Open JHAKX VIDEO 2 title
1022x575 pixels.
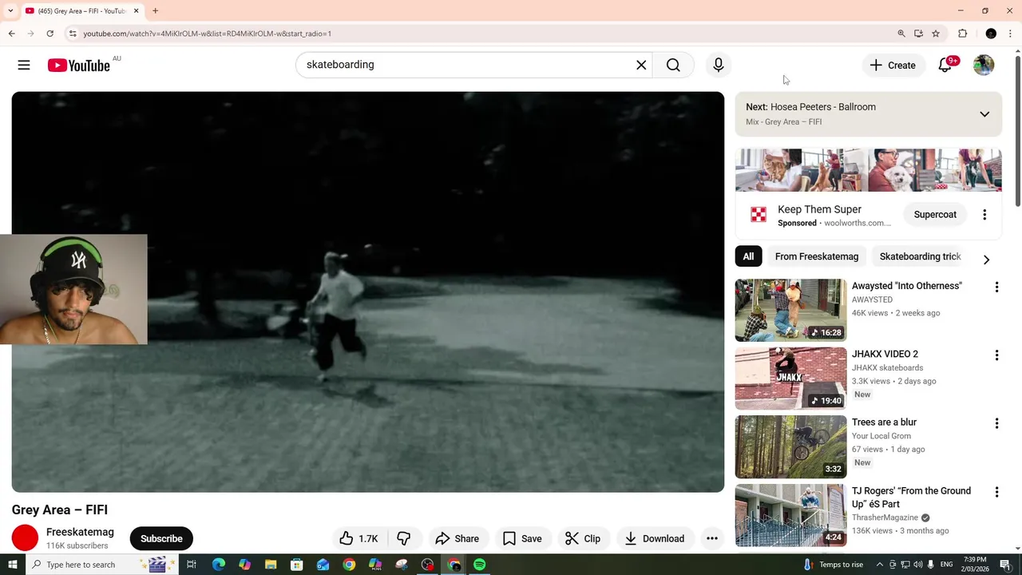(x=885, y=354)
